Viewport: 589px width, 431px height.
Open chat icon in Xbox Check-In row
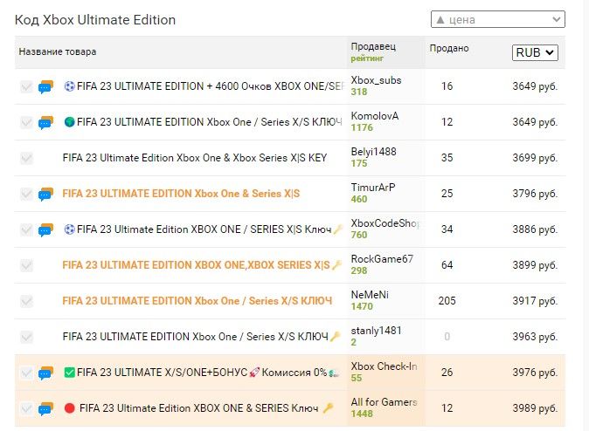[45, 373]
